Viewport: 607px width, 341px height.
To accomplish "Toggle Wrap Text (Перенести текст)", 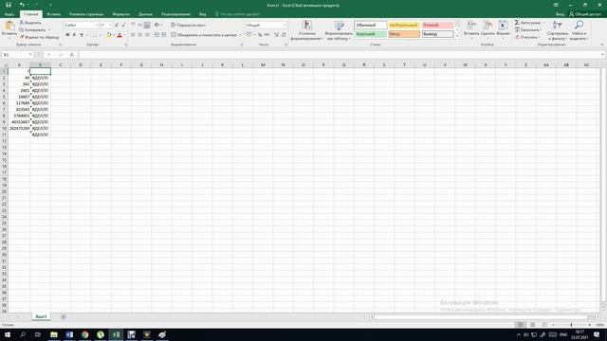I will coord(188,26).
